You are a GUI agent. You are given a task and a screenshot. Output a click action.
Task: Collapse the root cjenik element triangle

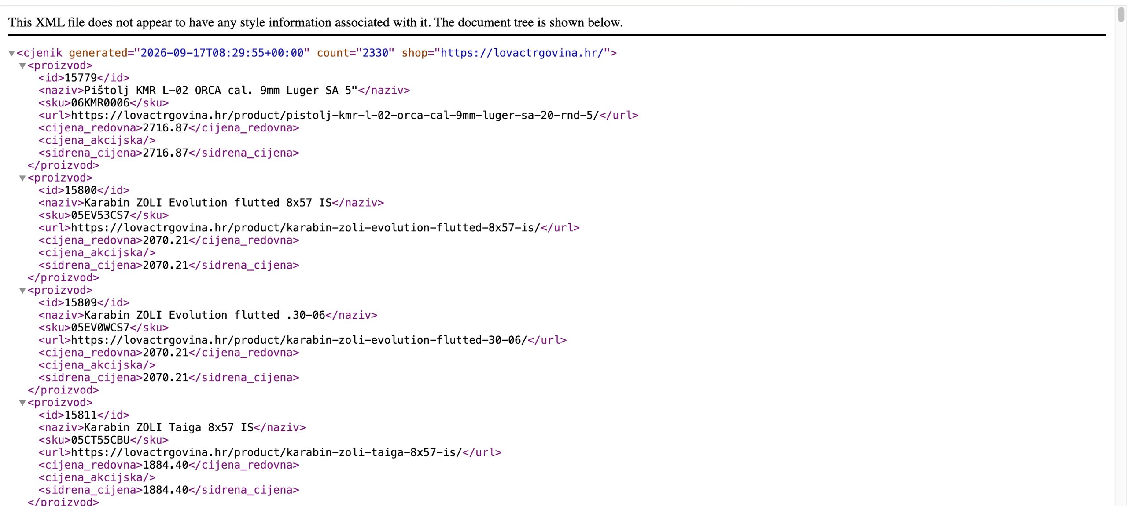[x=11, y=53]
